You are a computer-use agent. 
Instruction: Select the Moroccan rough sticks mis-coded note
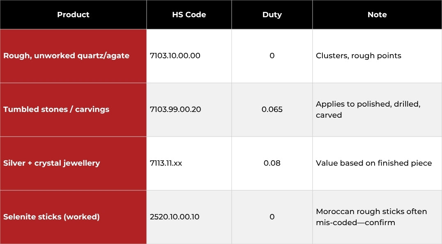click(371, 217)
